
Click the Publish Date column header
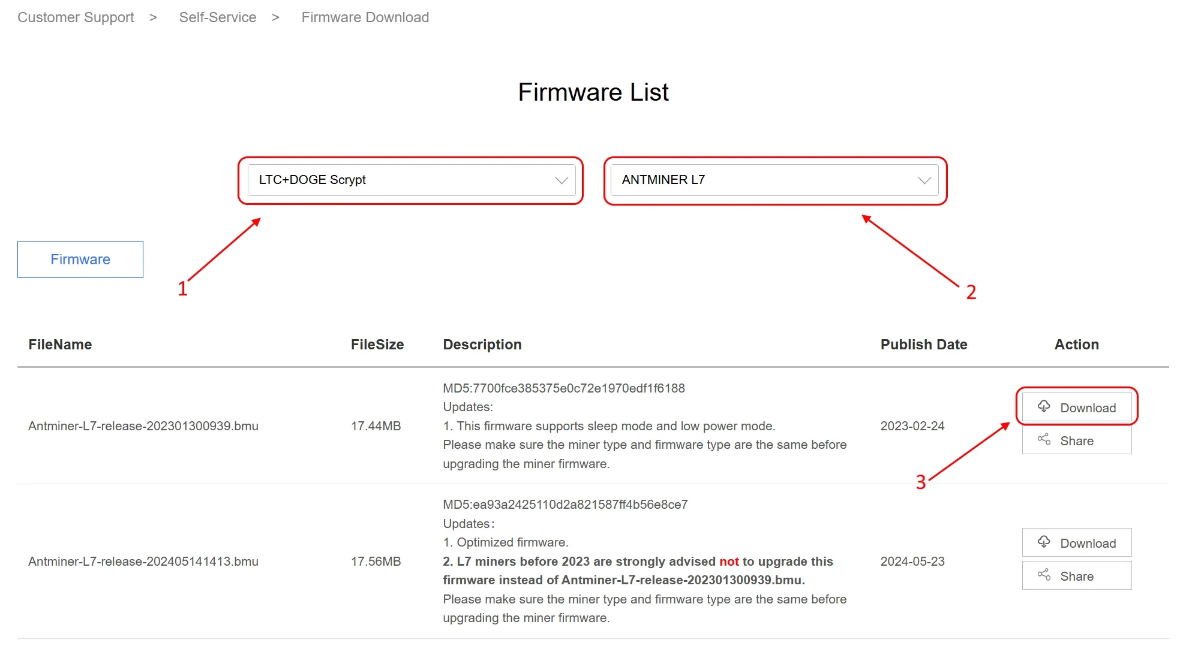coord(924,345)
